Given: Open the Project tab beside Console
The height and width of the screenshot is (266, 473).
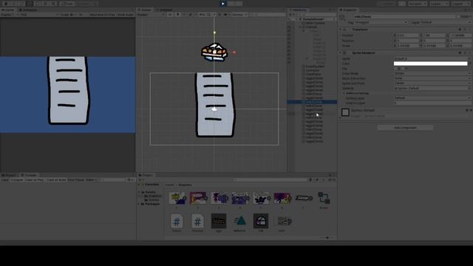Looking at the screenshot, I should 9,175.
